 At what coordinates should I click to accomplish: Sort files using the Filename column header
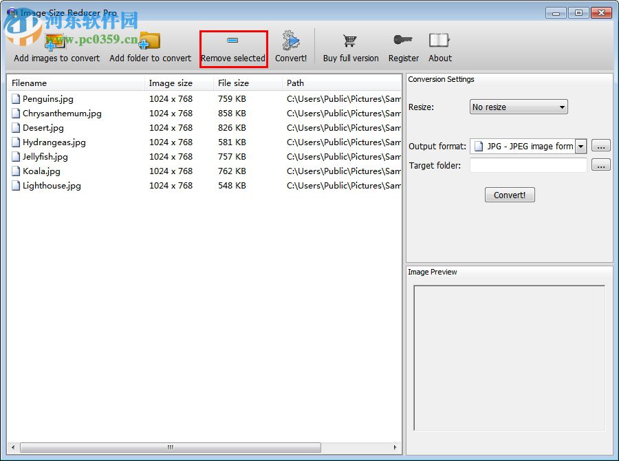click(31, 83)
